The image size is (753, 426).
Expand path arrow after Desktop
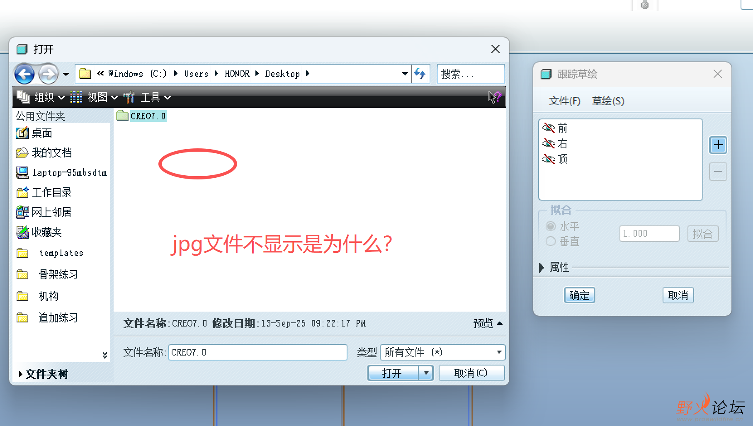click(x=307, y=74)
